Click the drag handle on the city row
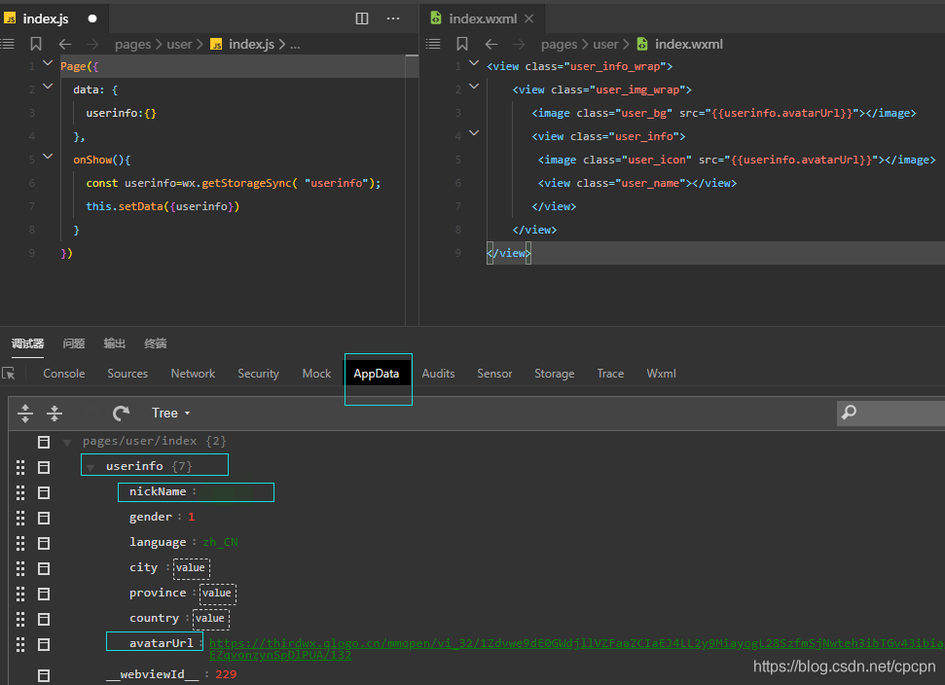This screenshot has height=685, width=945. click(20, 568)
